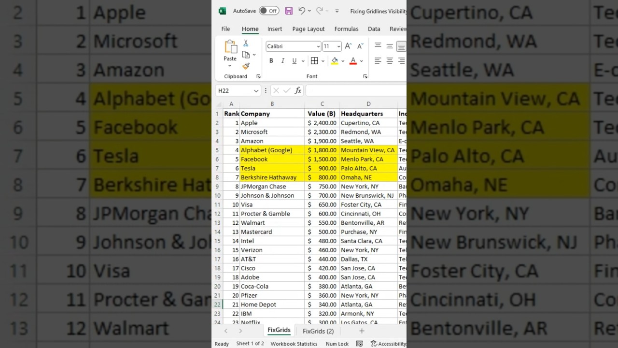Open the Name Box dropdown arrow
This screenshot has height=348, width=618.
(x=256, y=91)
